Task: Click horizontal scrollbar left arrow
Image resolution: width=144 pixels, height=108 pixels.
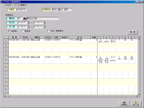Action: tap(5, 96)
